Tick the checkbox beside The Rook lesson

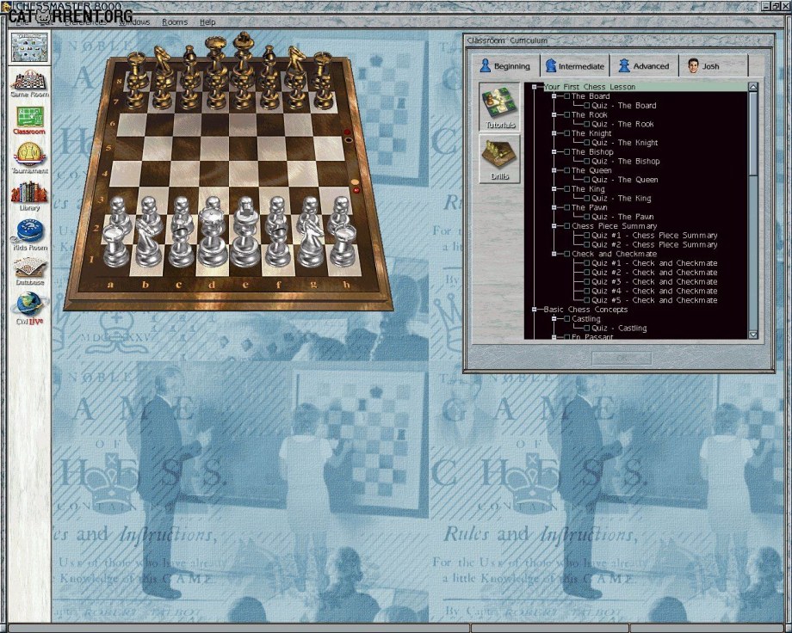pos(566,114)
